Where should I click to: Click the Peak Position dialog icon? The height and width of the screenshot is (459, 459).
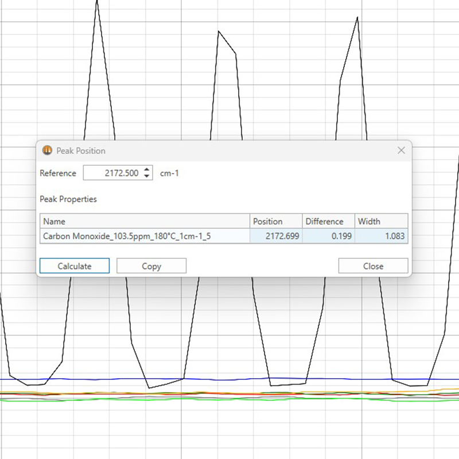coord(46,150)
